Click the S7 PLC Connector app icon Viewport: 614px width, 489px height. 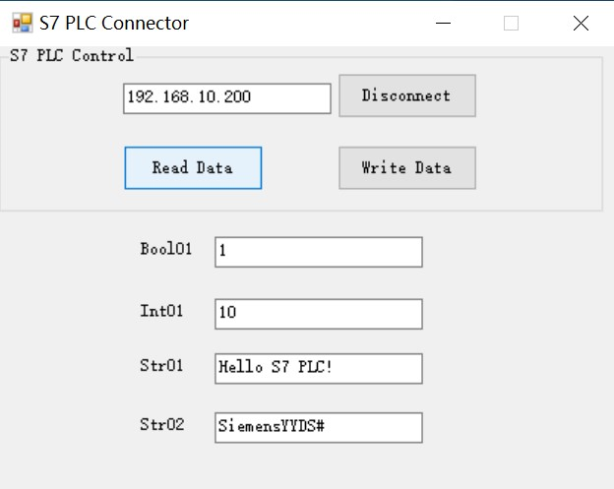[22, 23]
